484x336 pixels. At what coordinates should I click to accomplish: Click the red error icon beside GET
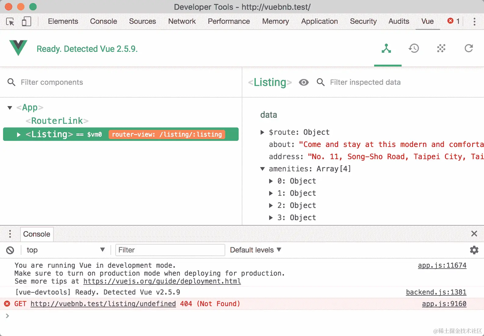pyautogui.click(x=7, y=304)
